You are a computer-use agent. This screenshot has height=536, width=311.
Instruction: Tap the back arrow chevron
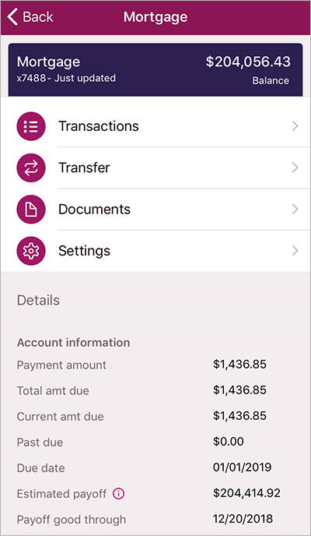pos(12,17)
